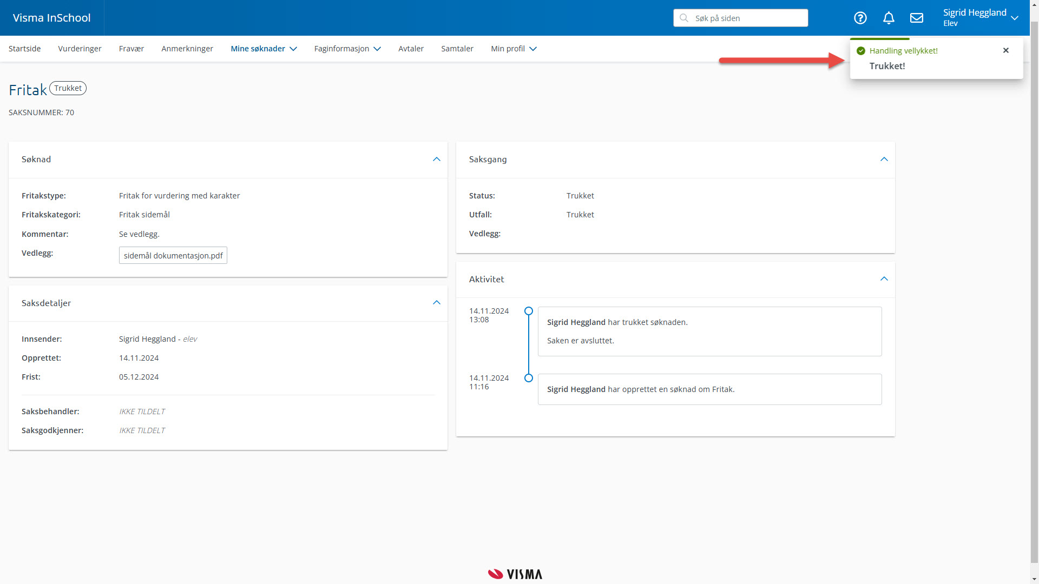This screenshot has width=1039, height=584.
Task: Open the notifications bell icon
Action: click(x=889, y=18)
